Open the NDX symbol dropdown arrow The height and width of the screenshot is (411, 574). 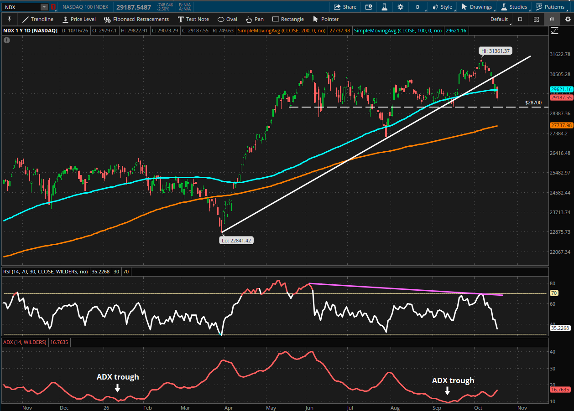[x=44, y=7]
